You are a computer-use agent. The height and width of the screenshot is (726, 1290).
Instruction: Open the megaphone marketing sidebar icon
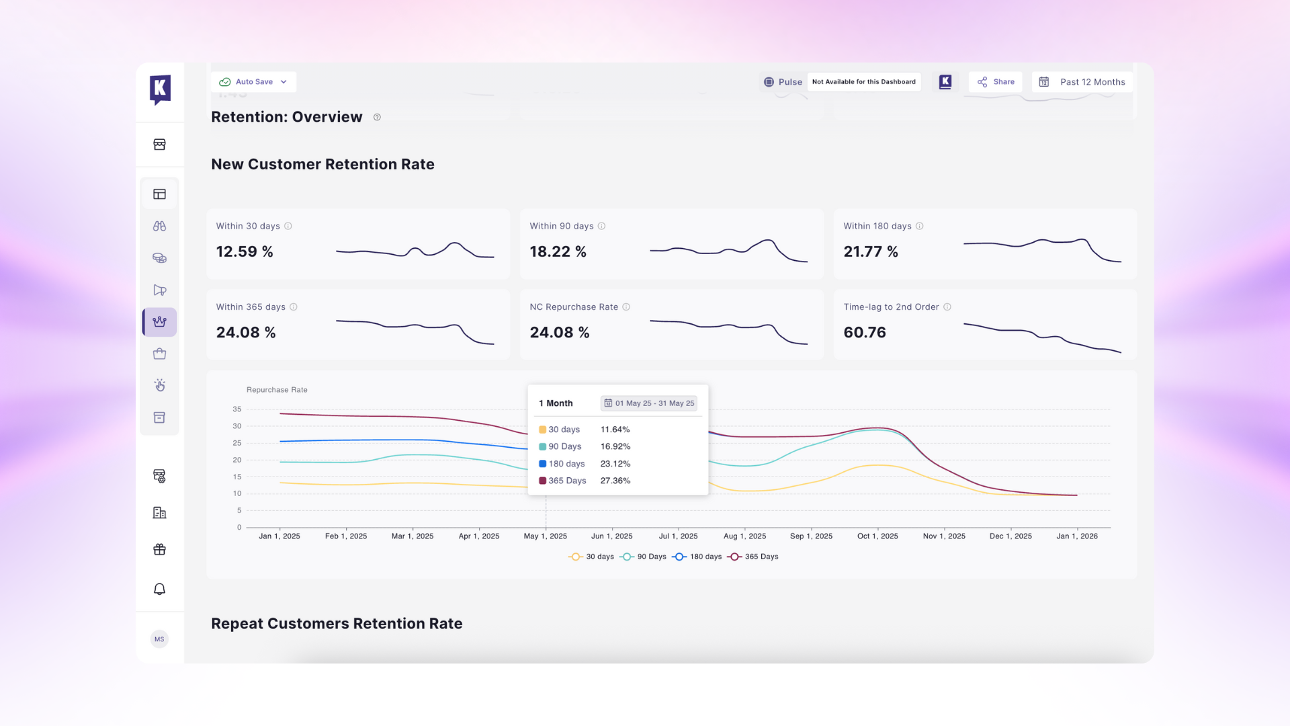click(x=159, y=290)
